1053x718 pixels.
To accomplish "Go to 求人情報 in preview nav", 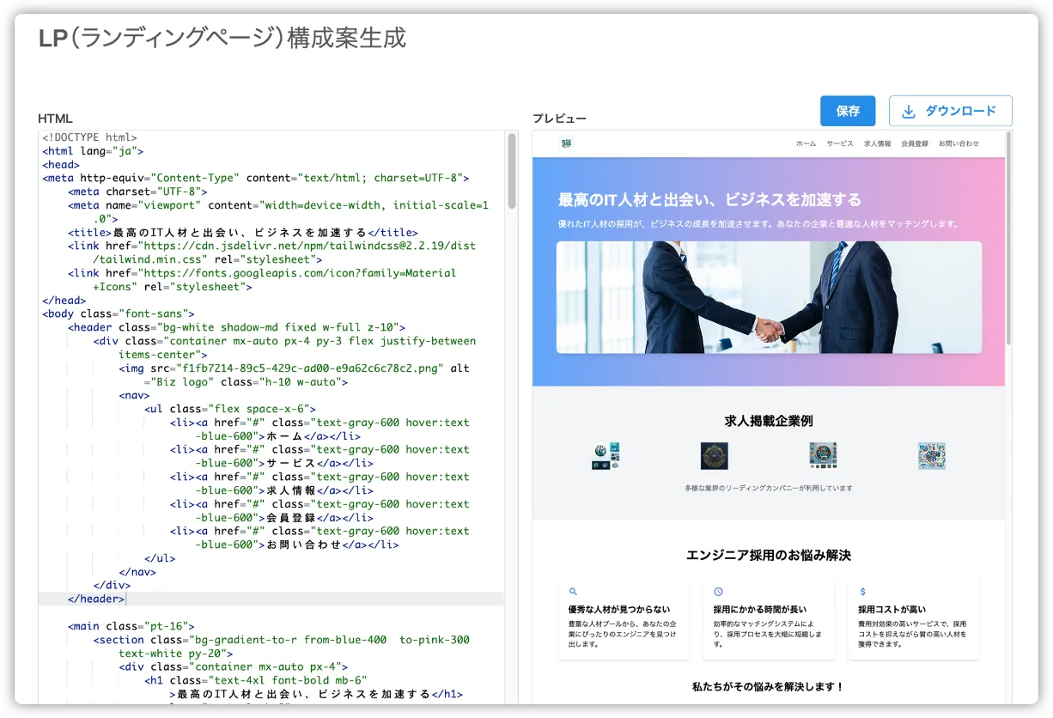I will [x=877, y=143].
